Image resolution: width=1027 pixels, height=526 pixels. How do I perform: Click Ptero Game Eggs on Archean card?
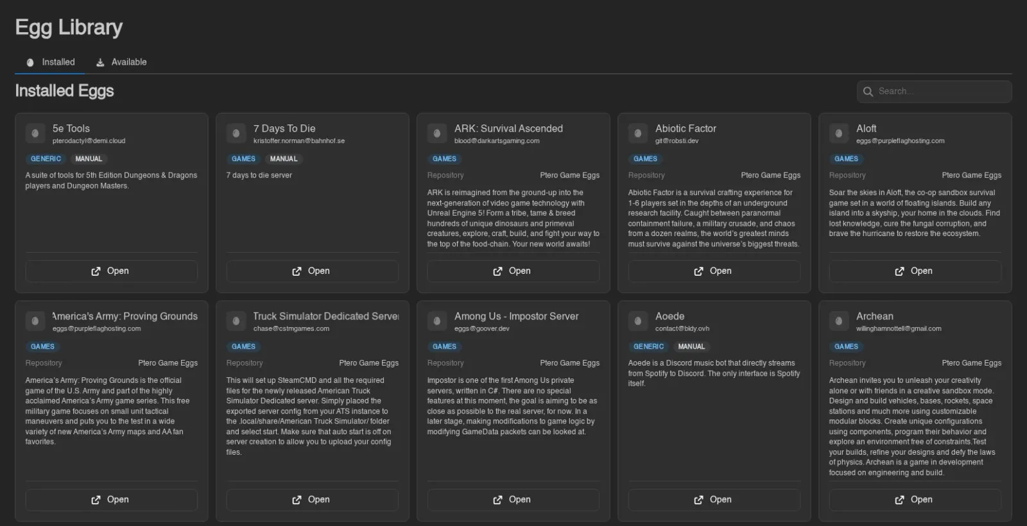click(971, 363)
